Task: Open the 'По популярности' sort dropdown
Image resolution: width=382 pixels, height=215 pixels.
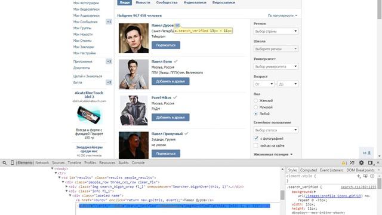Action: 282,16
